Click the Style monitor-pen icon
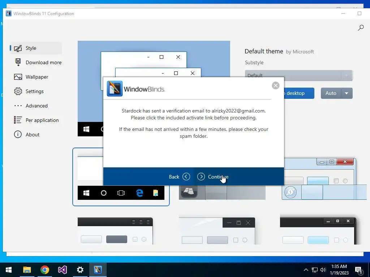370x277 pixels. [x=18, y=48]
